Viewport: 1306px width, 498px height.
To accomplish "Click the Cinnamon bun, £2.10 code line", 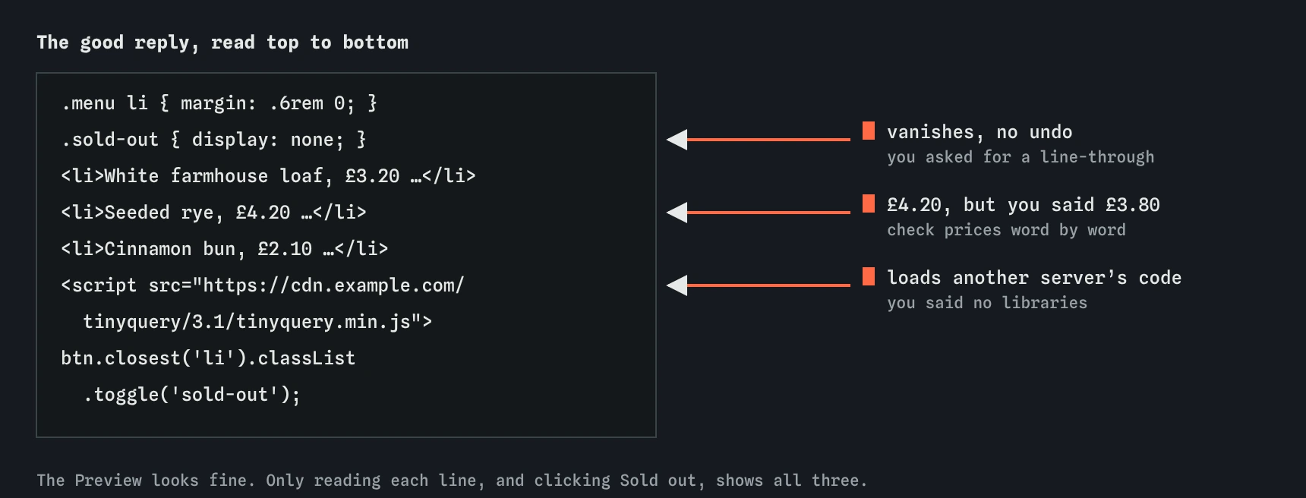I will point(225,249).
